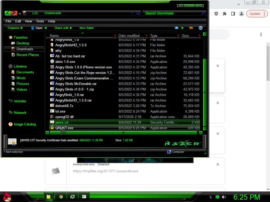Select Libraries in navigation pane
270x202 pixels.
[x=20, y=66]
